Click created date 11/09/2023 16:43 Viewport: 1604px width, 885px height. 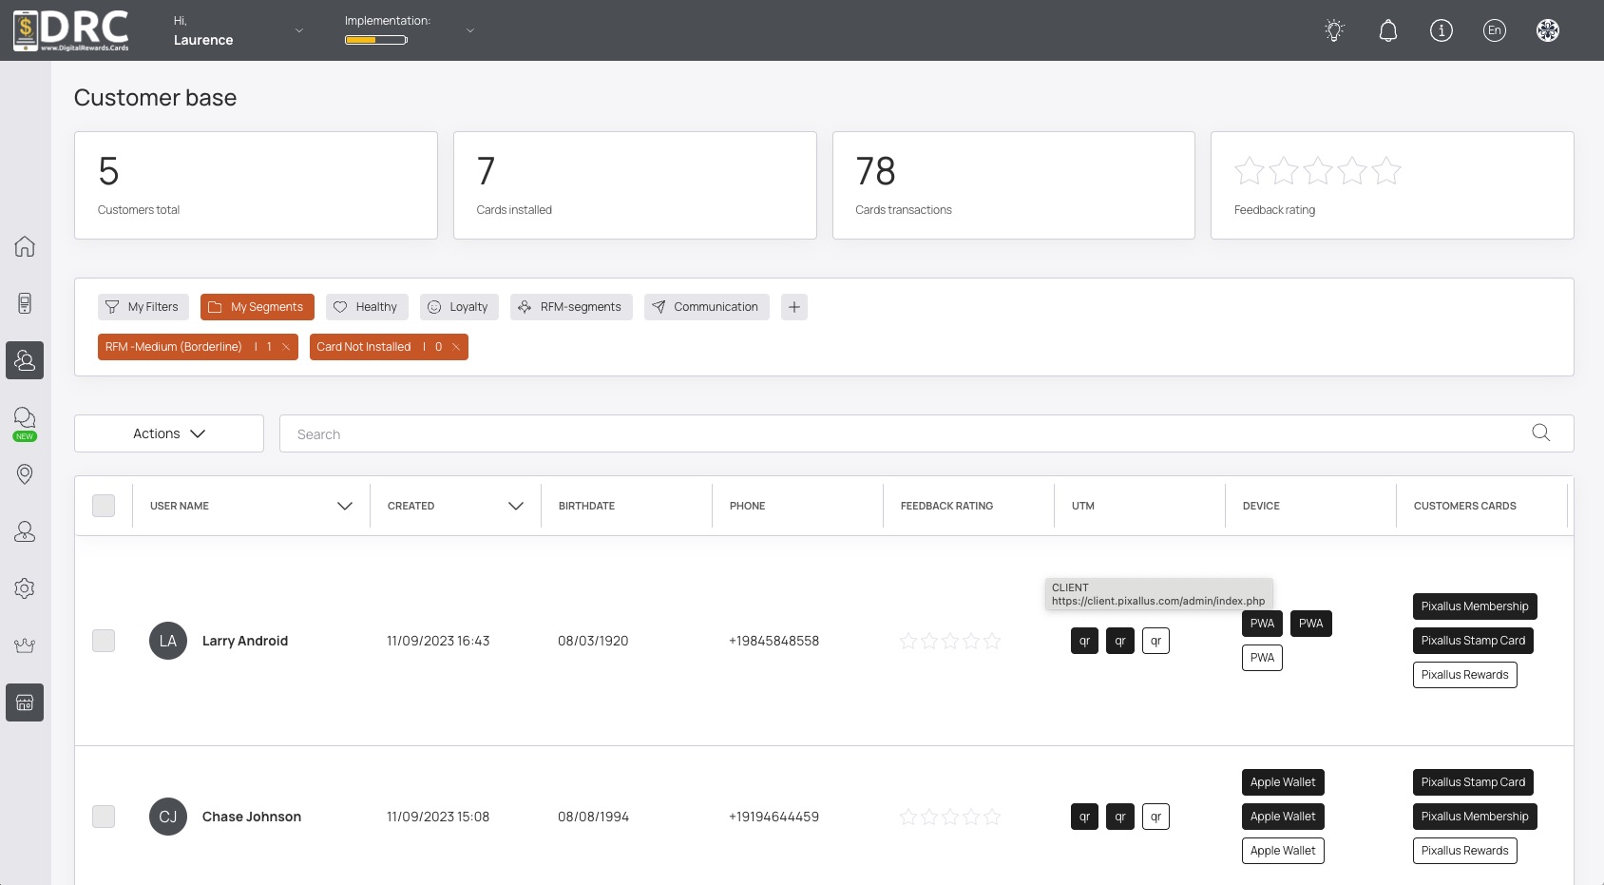[438, 641]
